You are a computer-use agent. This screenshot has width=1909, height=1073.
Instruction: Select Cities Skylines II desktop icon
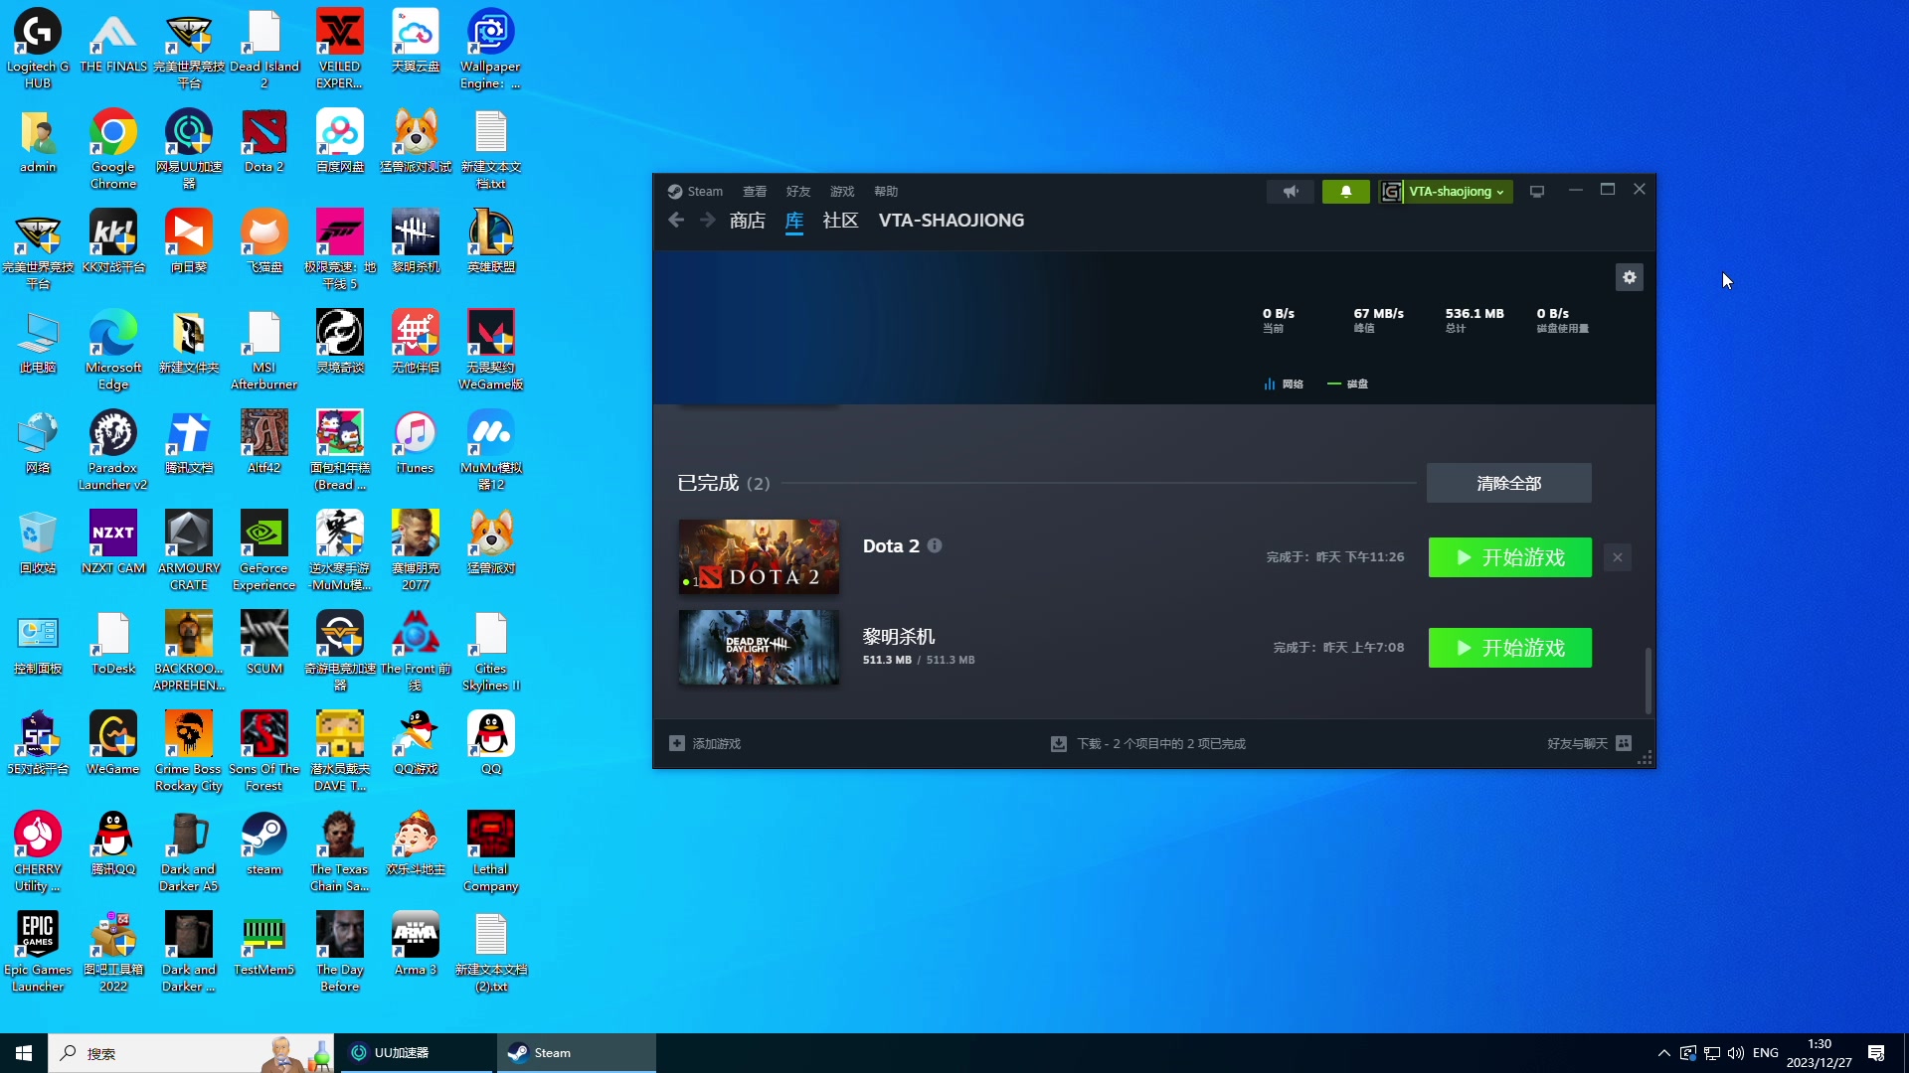click(491, 652)
